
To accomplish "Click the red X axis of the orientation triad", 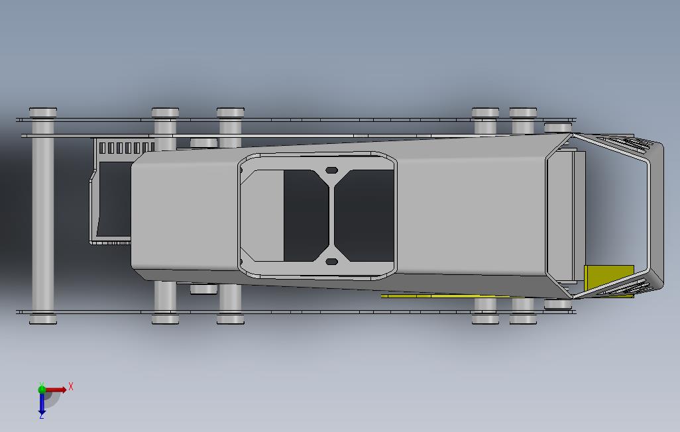I will [x=56, y=389].
